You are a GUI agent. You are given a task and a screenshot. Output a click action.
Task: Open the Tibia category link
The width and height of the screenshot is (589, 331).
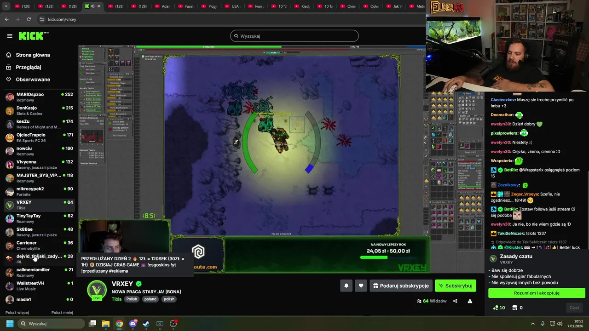click(116, 299)
